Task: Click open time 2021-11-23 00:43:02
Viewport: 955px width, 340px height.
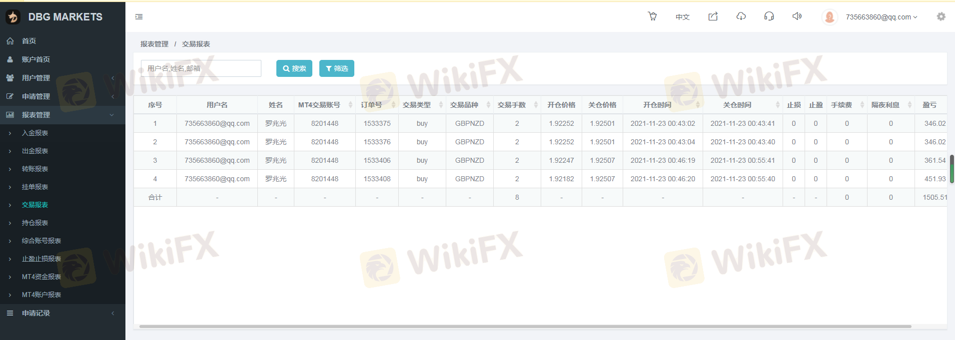Action: click(663, 123)
